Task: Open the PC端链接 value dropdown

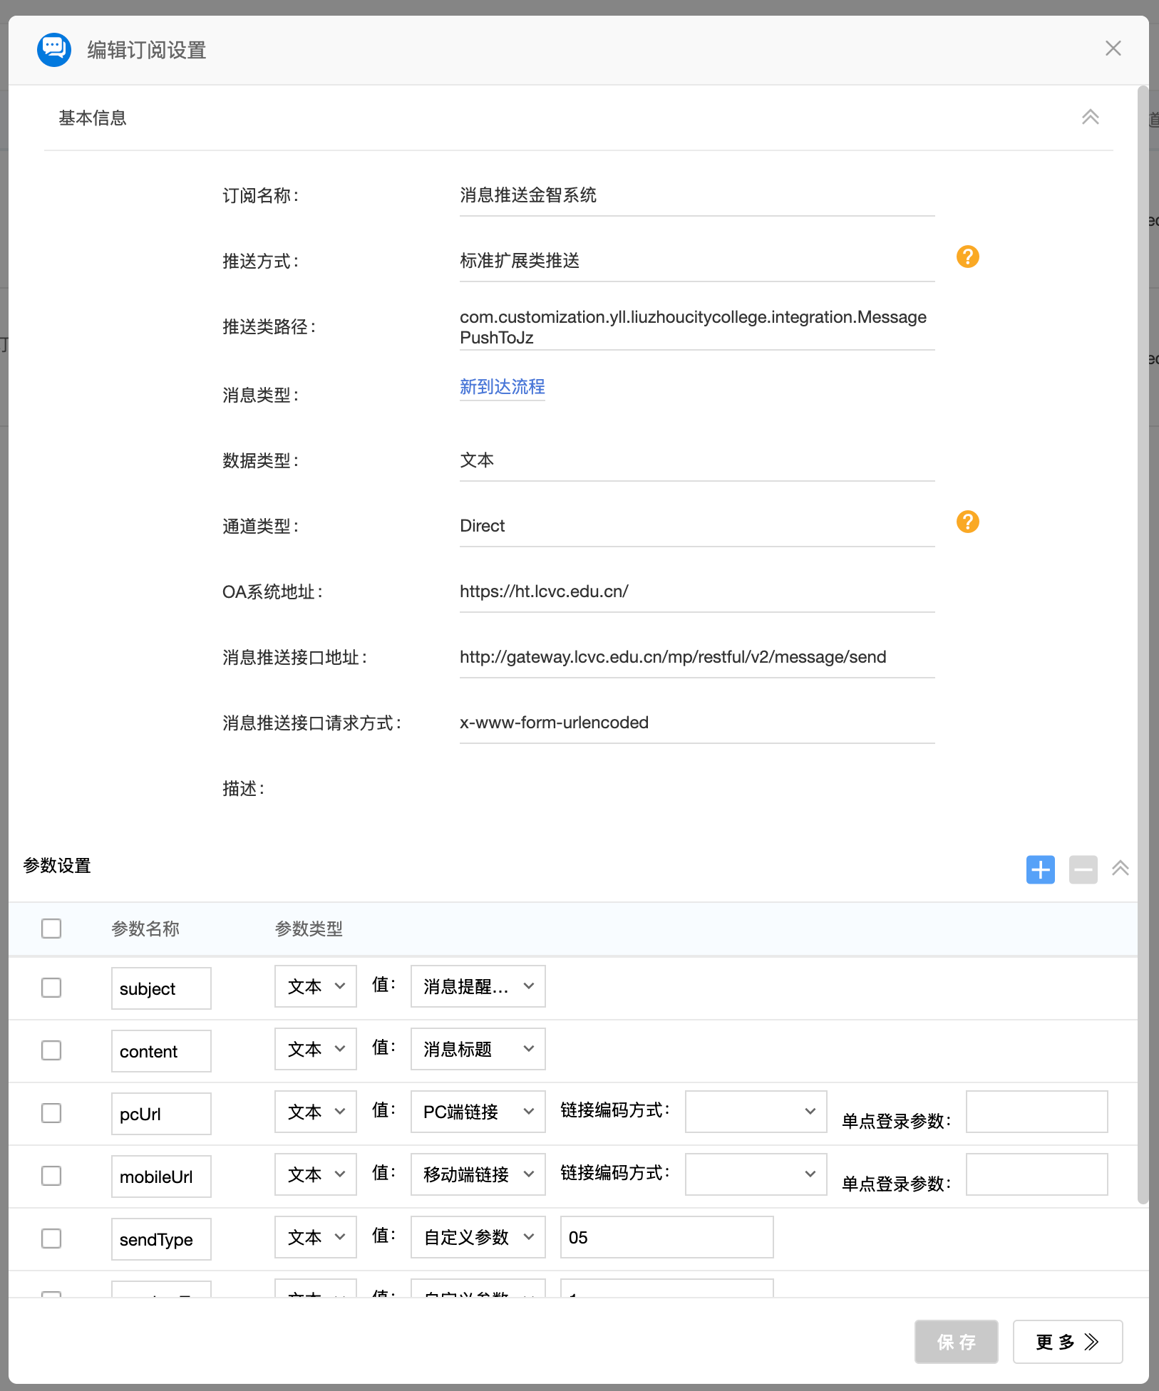Action: pos(478,1112)
